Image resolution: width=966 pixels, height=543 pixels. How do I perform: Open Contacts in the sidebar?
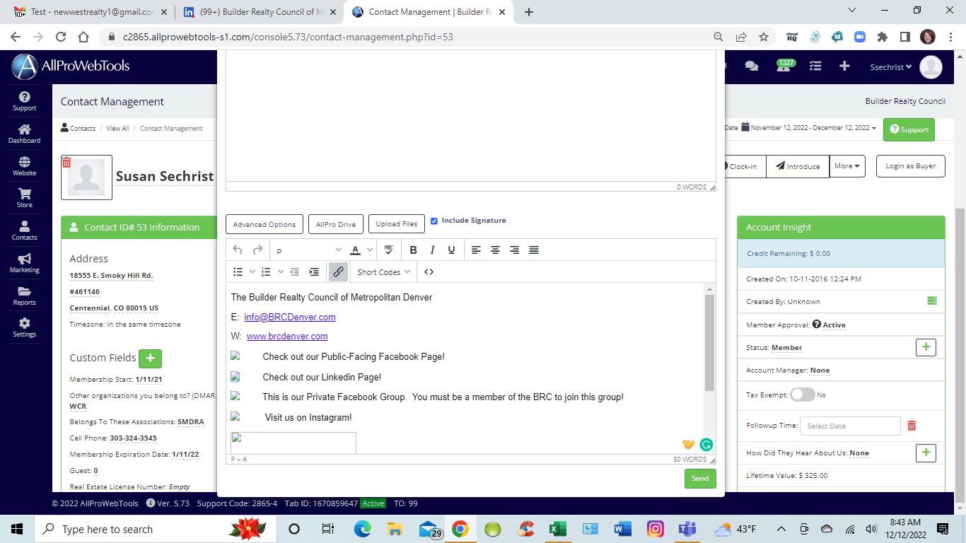(x=25, y=230)
